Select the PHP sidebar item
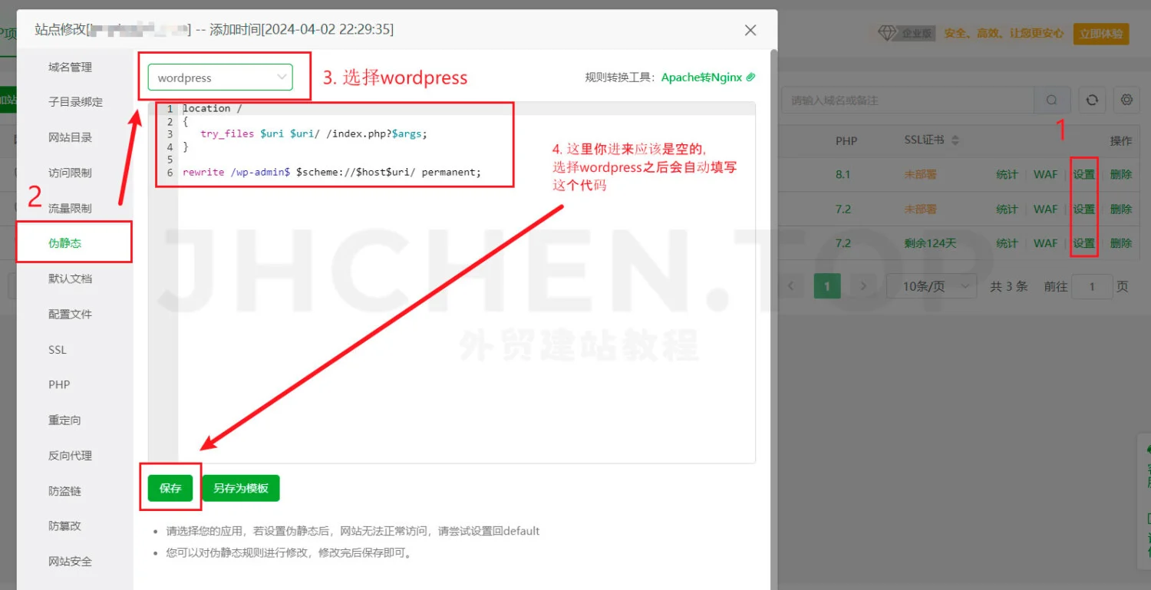The height and width of the screenshot is (590, 1151). click(59, 384)
